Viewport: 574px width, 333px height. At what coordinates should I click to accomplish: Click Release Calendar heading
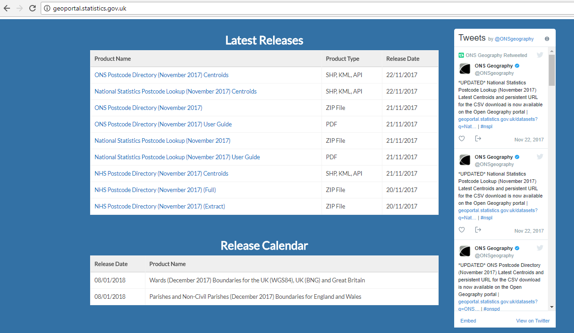pos(264,245)
